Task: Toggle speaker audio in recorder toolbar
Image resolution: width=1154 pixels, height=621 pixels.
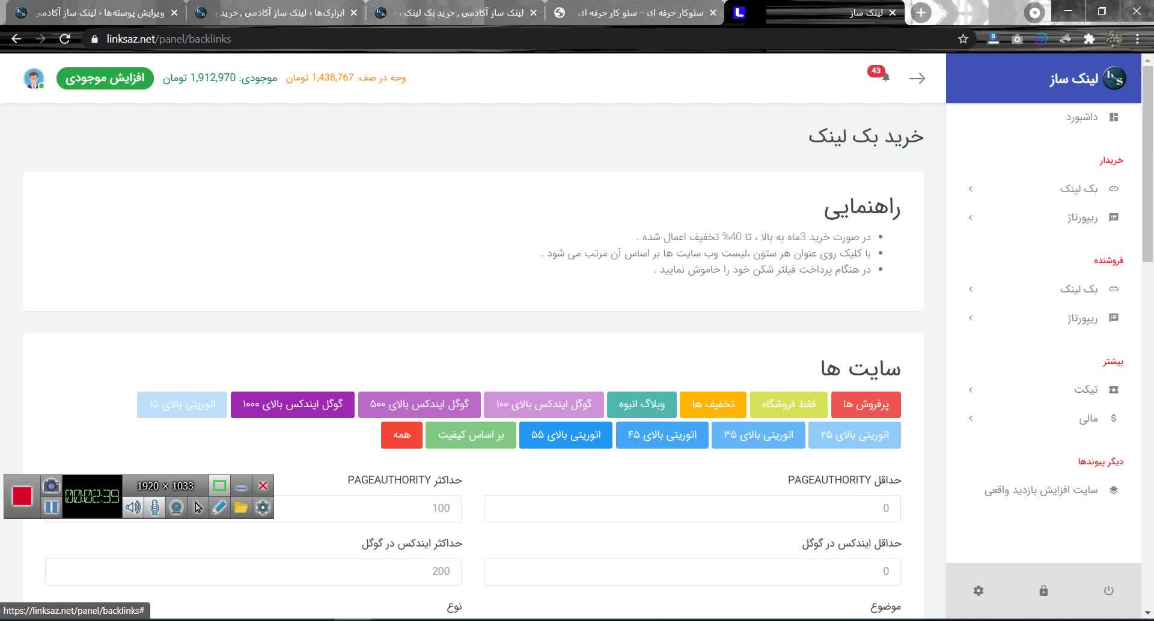Action: [x=133, y=507]
